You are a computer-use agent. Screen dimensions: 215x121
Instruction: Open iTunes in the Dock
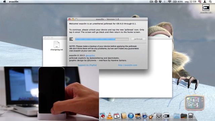[x=131, y=116]
